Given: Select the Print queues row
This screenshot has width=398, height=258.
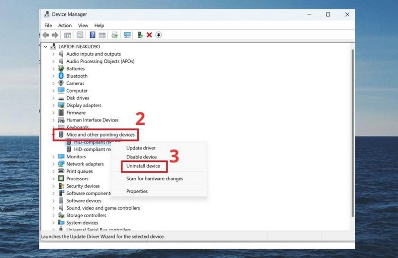Looking at the screenshot, I should 80,171.
